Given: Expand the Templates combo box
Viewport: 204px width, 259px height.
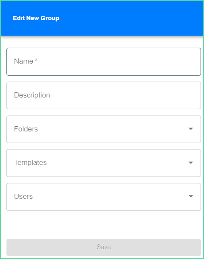Looking at the screenshot, I should (104, 163).
